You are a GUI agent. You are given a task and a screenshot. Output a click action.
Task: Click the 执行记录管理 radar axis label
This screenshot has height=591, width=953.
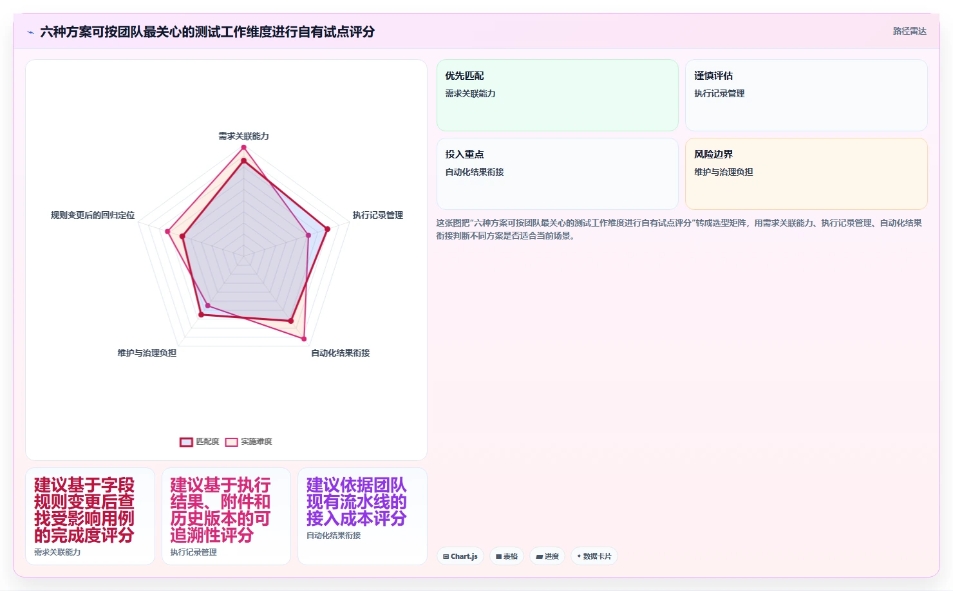378,215
